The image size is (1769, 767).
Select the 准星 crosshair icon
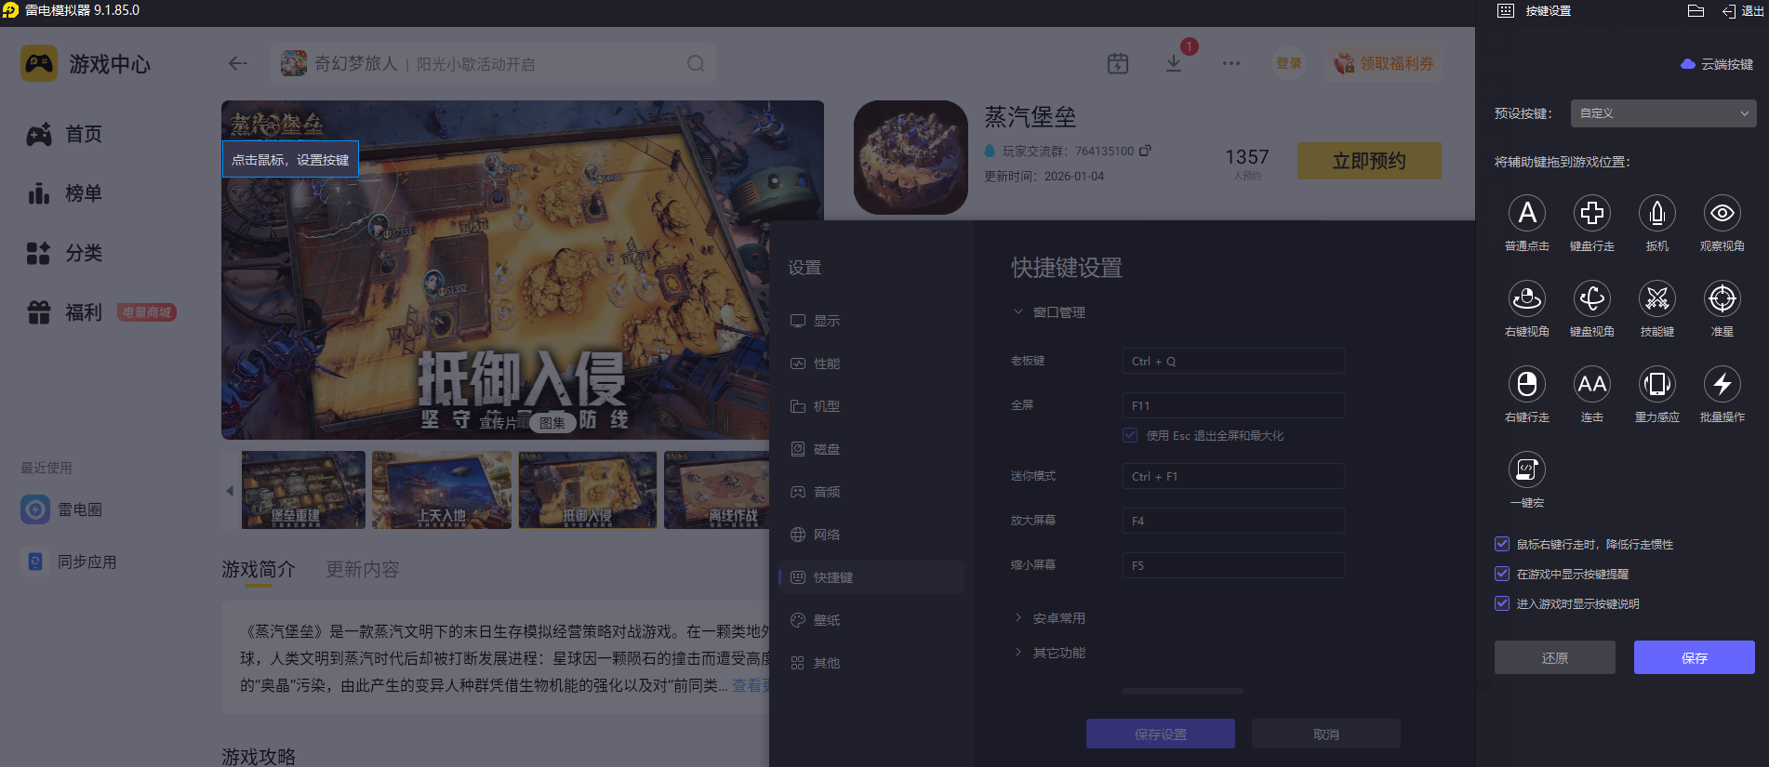pos(1722,298)
